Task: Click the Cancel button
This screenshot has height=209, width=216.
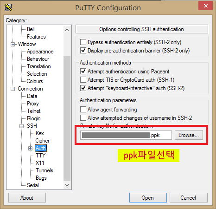Action: tap(189, 198)
